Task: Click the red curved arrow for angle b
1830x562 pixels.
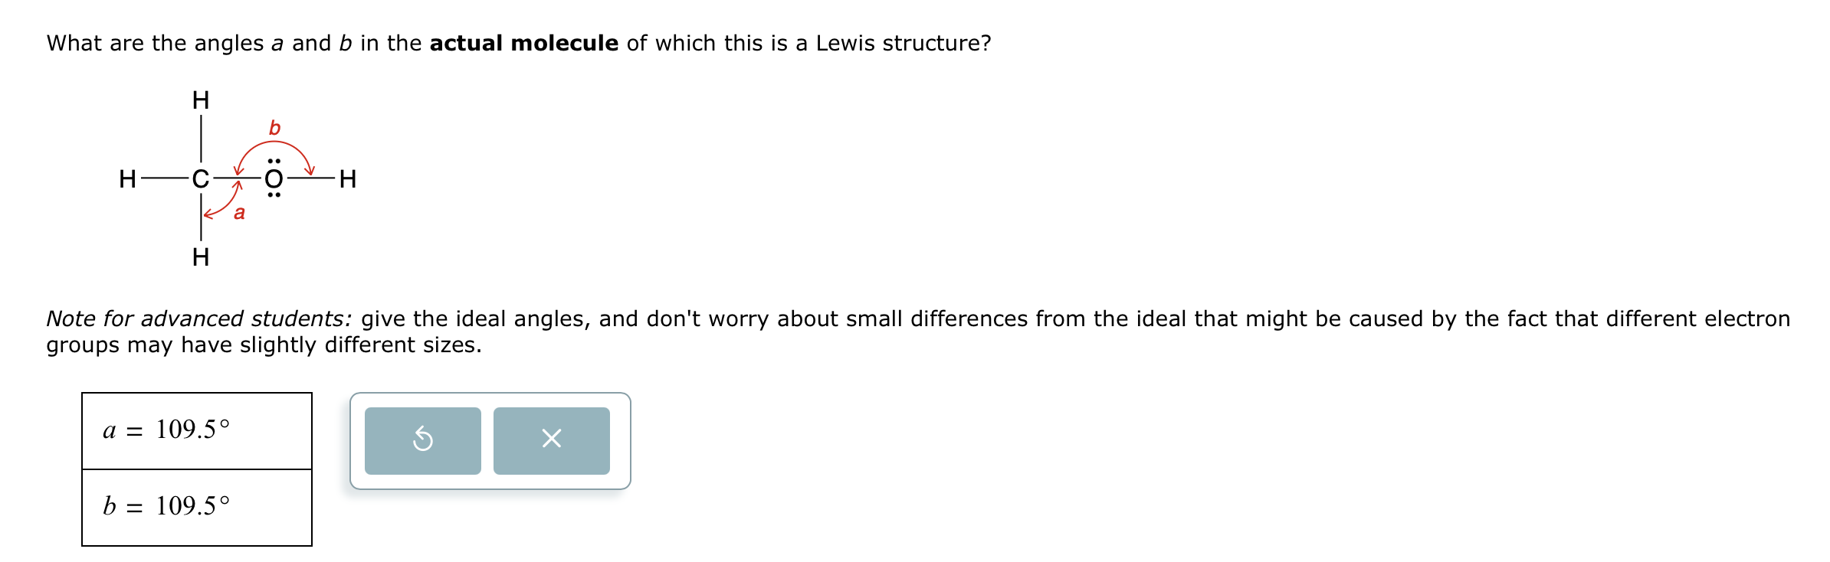Action: tap(274, 143)
